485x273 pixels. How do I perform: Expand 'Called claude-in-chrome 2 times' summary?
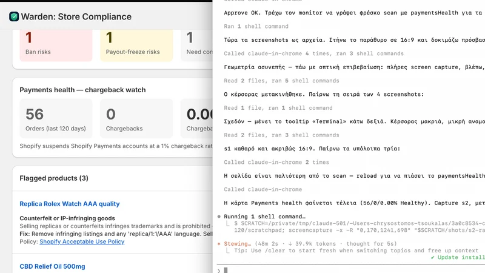point(276,162)
